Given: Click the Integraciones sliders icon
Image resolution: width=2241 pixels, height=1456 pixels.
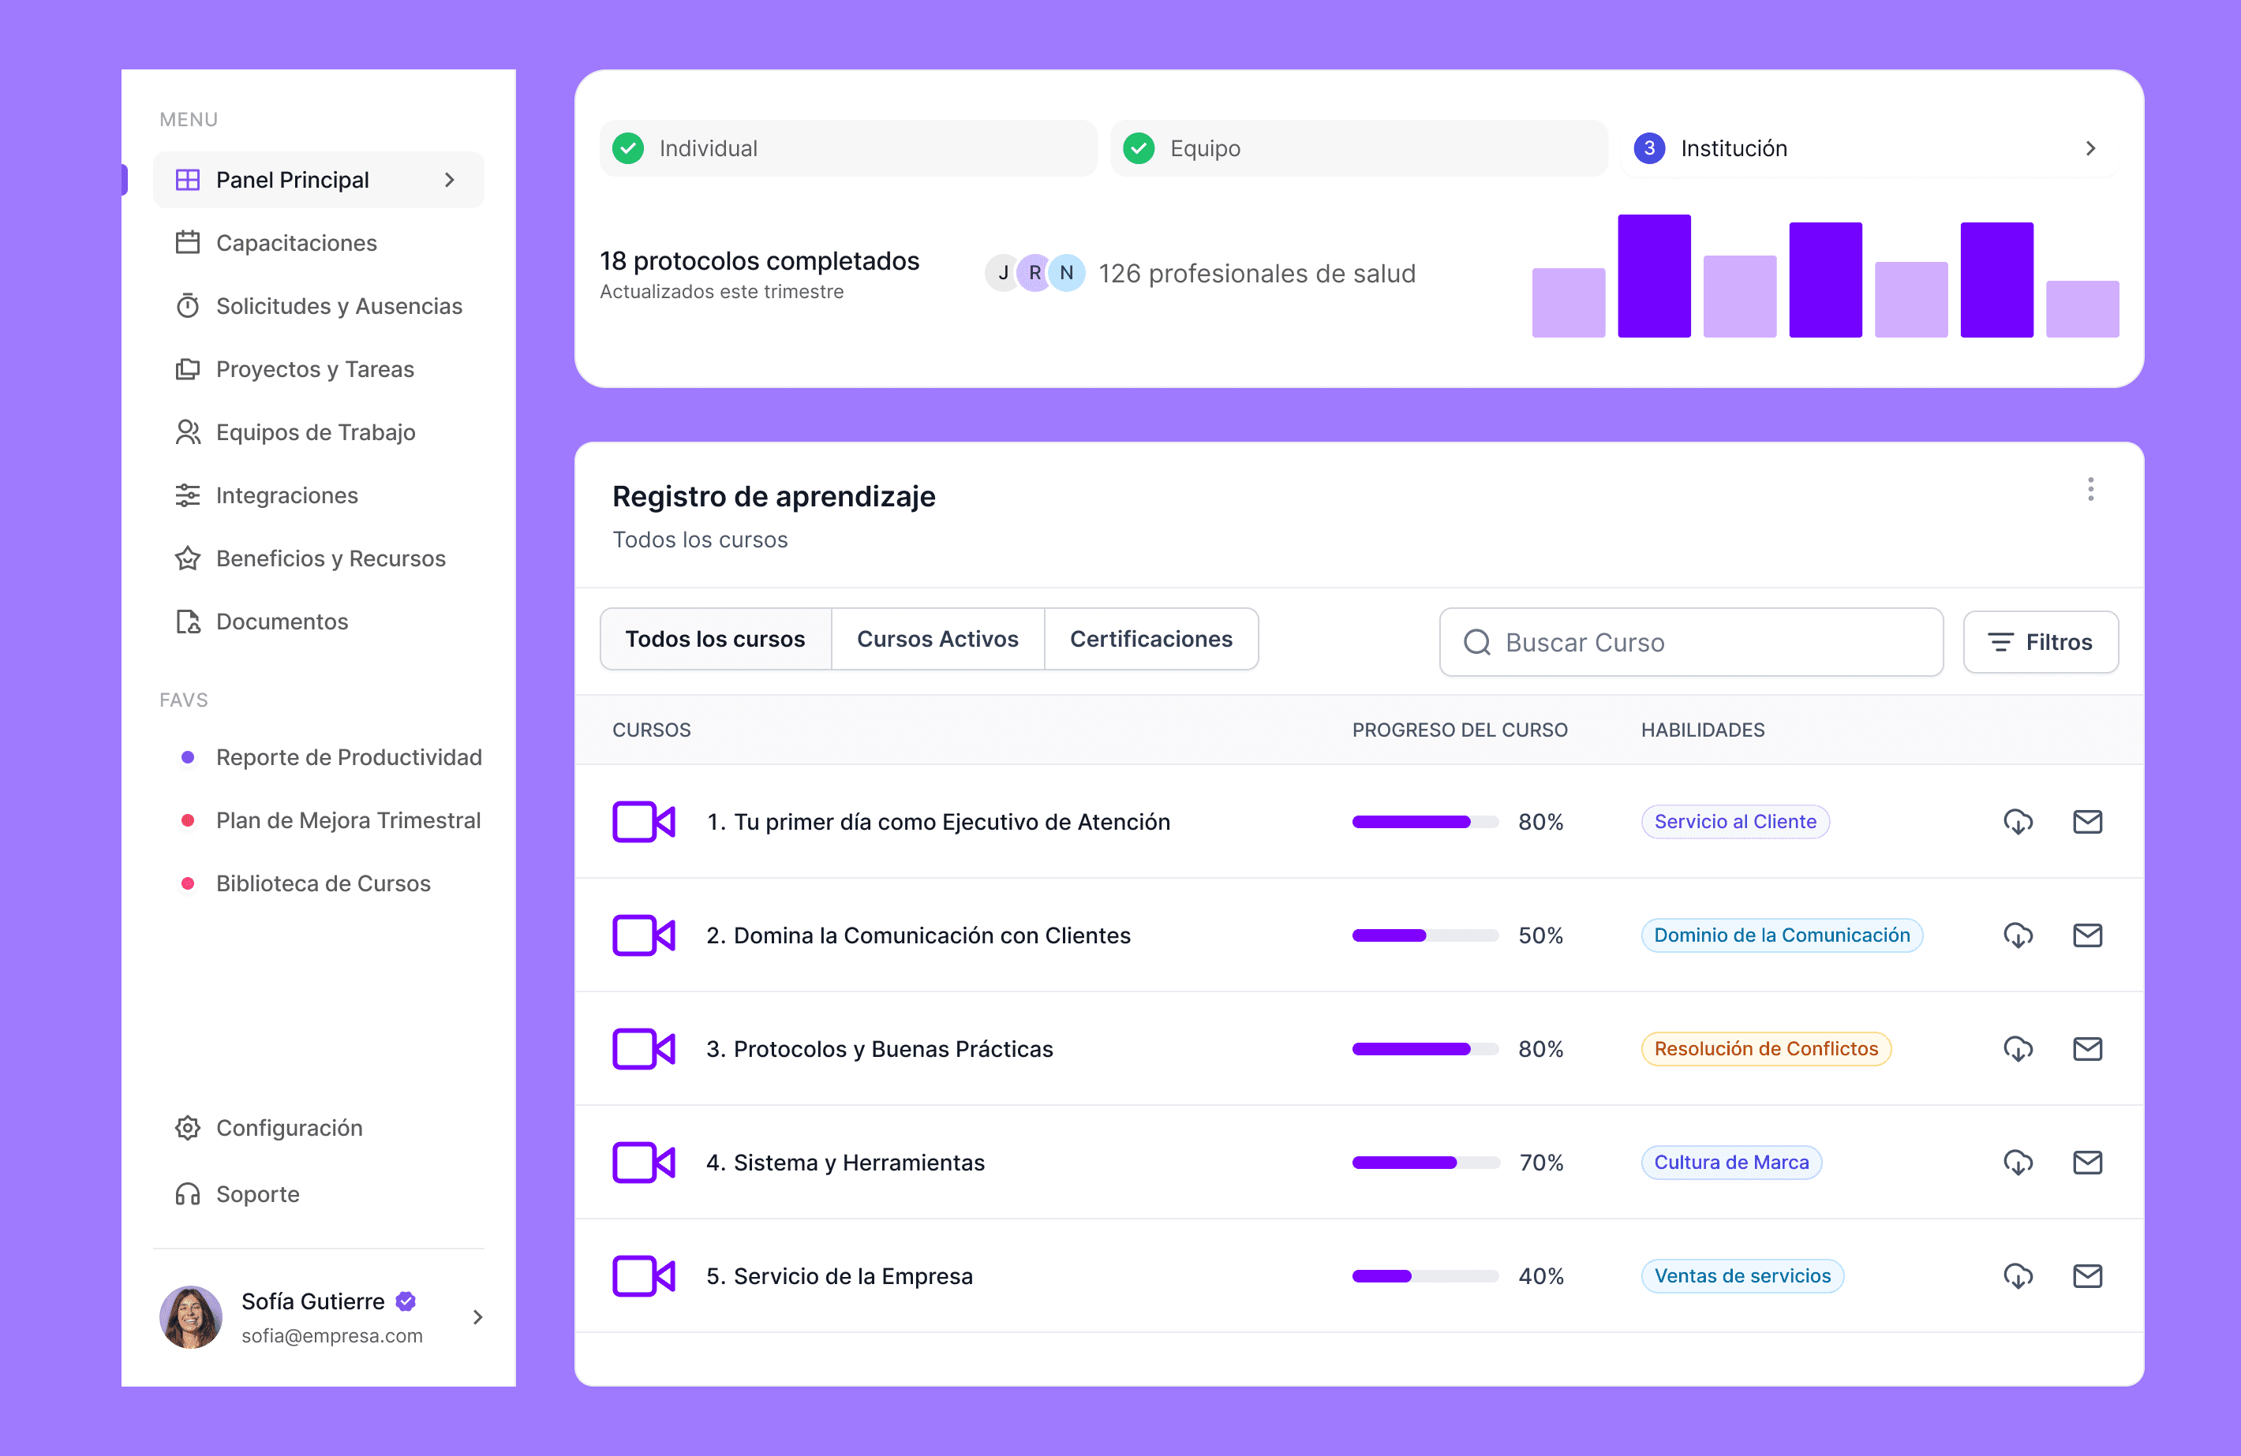Looking at the screenshot, I should (187, 495).
